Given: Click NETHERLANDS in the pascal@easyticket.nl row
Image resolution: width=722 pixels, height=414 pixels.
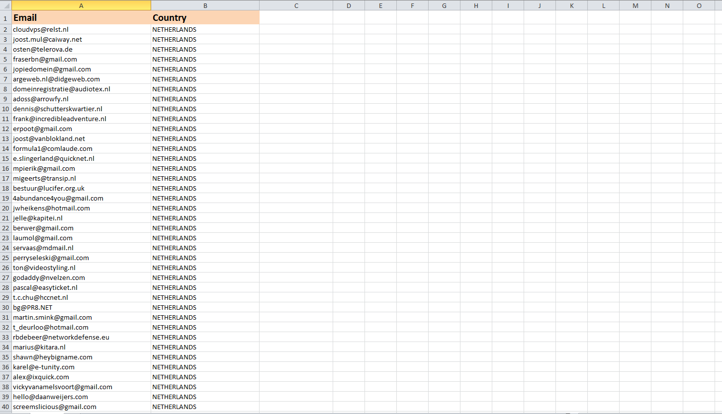Looking at the screenshot, I should (x=205, y=287).
